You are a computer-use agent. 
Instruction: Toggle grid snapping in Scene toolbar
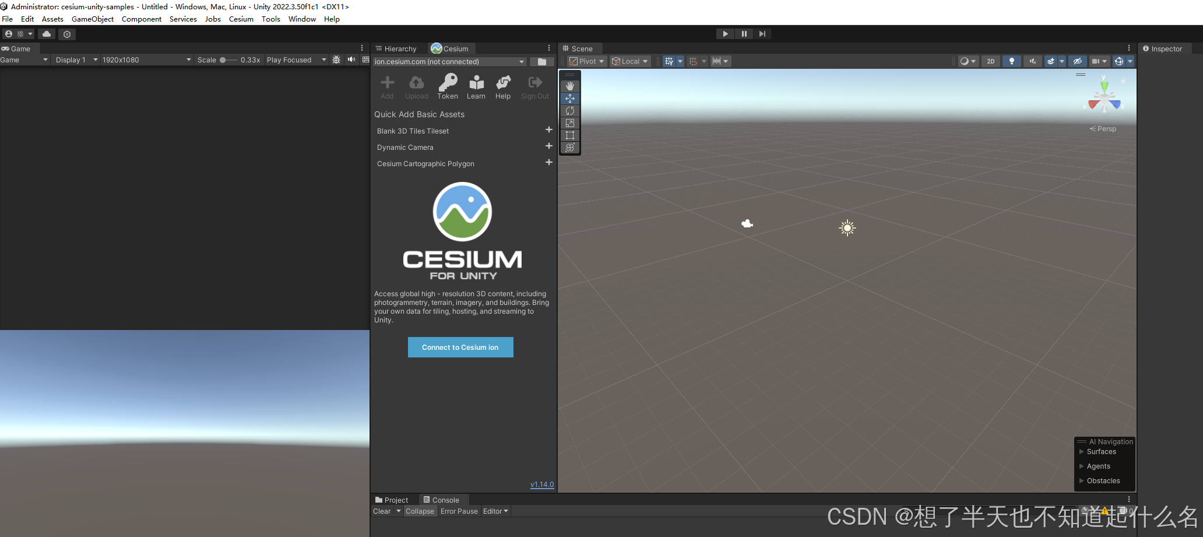(692, 61)
